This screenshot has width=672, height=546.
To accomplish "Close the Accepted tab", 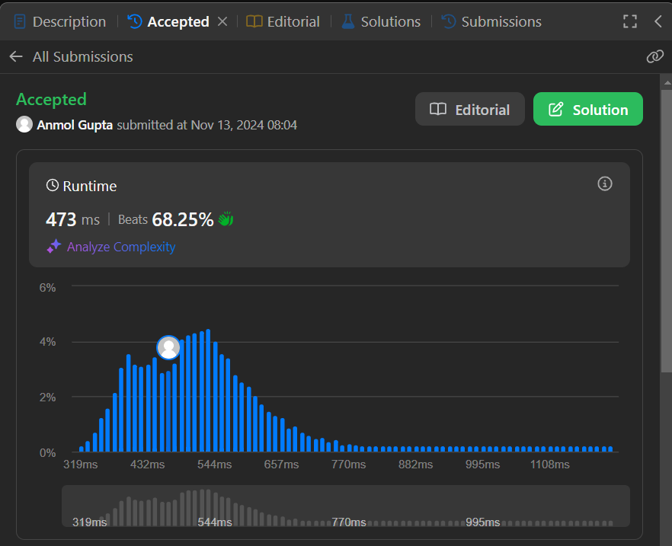I will (x=222, y=21).
